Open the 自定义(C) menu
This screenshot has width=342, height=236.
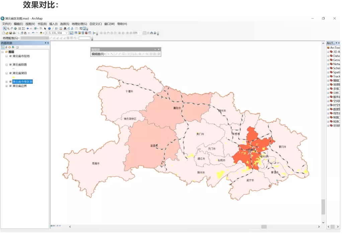(95, 24)
